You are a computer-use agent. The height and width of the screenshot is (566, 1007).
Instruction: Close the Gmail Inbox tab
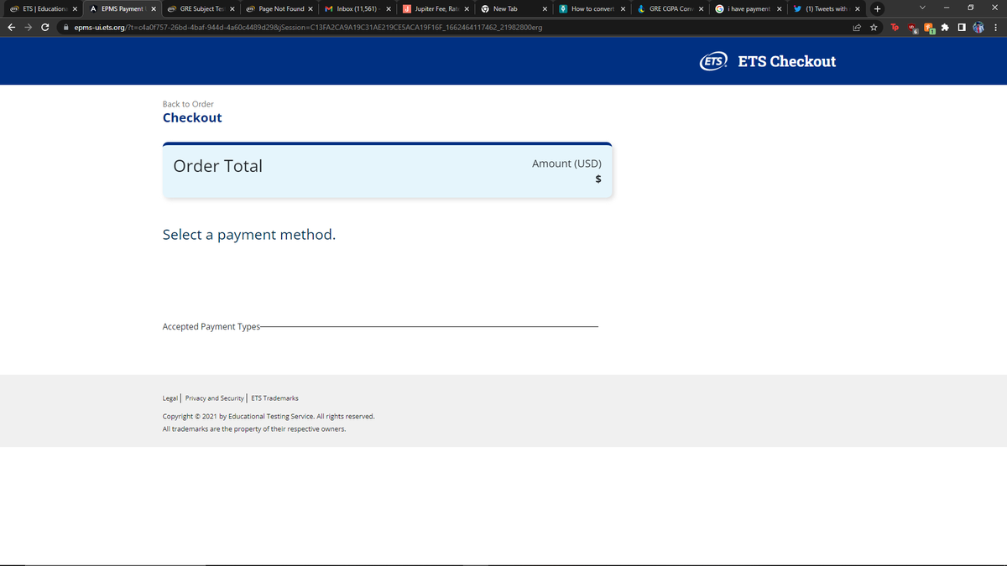pos(388,8)
